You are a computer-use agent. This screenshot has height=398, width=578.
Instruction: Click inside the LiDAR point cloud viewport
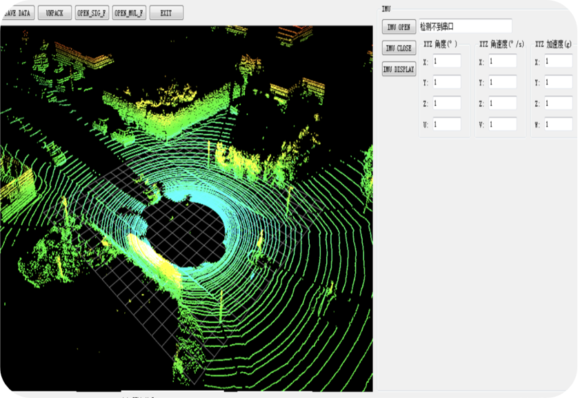click(x=186, y=208)
